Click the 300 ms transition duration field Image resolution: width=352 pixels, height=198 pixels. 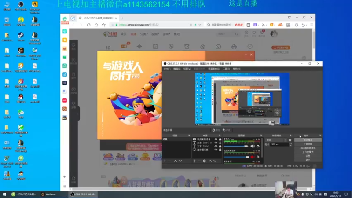tap(280, 145)
